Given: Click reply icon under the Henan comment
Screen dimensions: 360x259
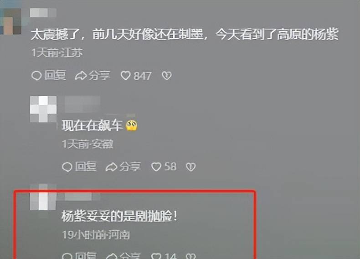Looking at the screenshot, I should pos(67,256).
